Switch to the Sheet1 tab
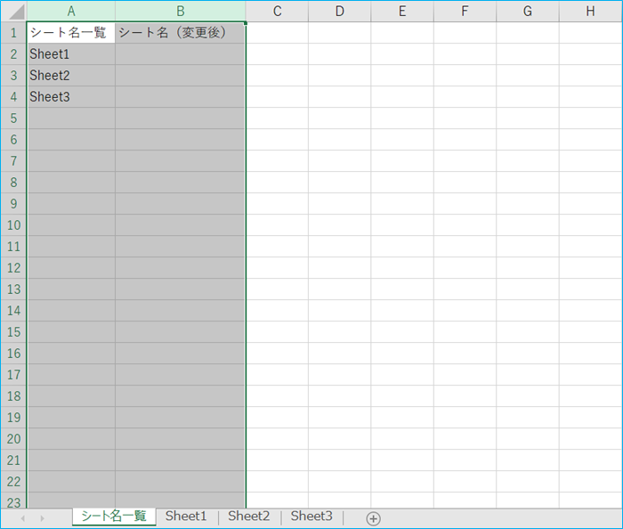 click(185, 517)
